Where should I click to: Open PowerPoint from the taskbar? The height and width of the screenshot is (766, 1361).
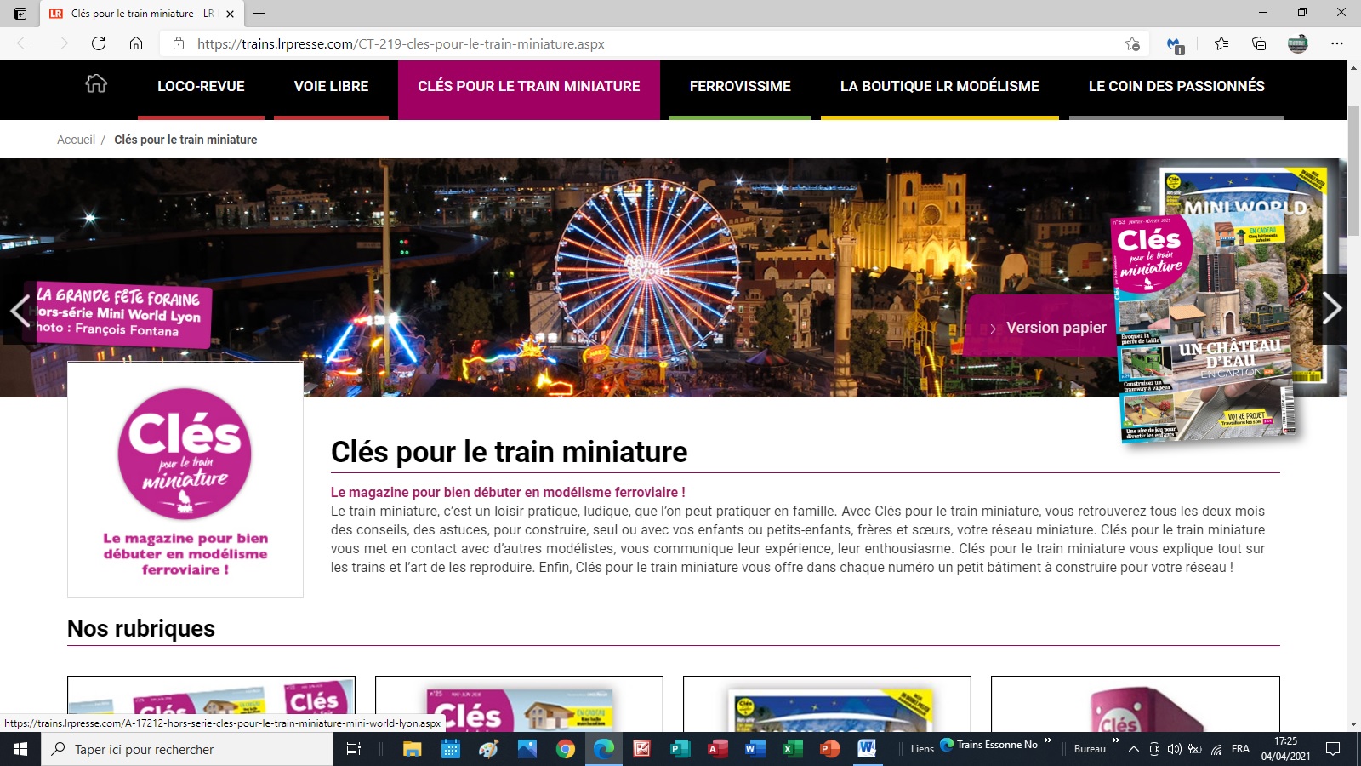tap(829, 749)
